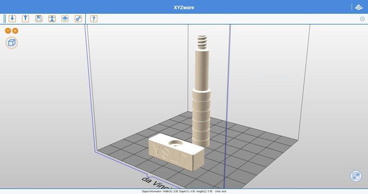Open the Help question mark icon
Image resolution: width=368 pixels, height=194 pixels.
tap(94, 18)
